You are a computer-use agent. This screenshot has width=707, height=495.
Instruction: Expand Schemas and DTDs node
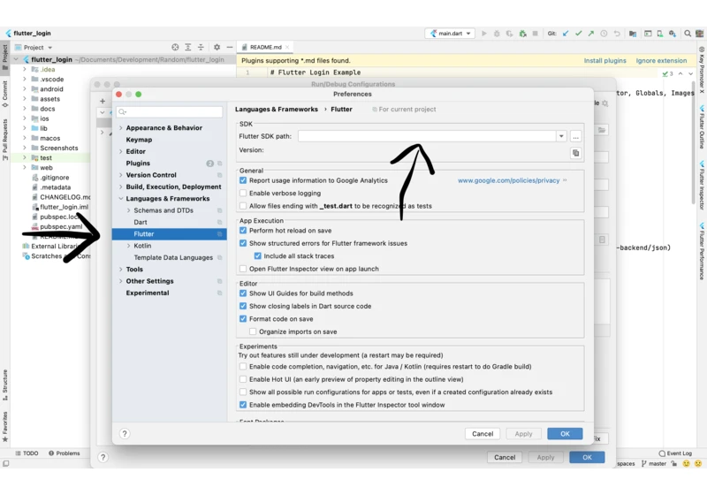128,210
